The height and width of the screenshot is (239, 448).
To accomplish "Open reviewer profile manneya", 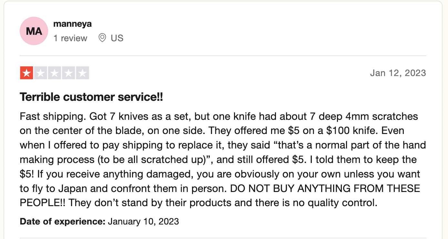I will tap(72, 24).
